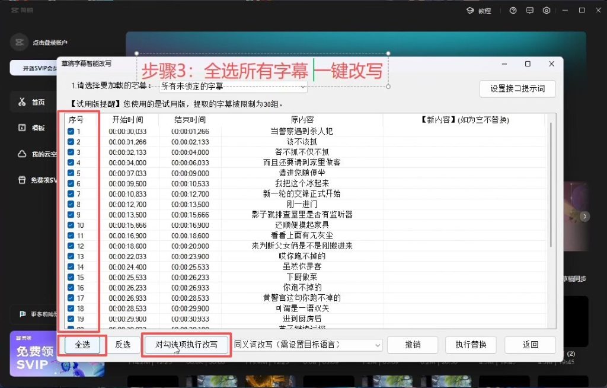Select the subtitle 看看上面有无灰尘
The width and height of the screenshot is (607, 388).
click(302, 236)
